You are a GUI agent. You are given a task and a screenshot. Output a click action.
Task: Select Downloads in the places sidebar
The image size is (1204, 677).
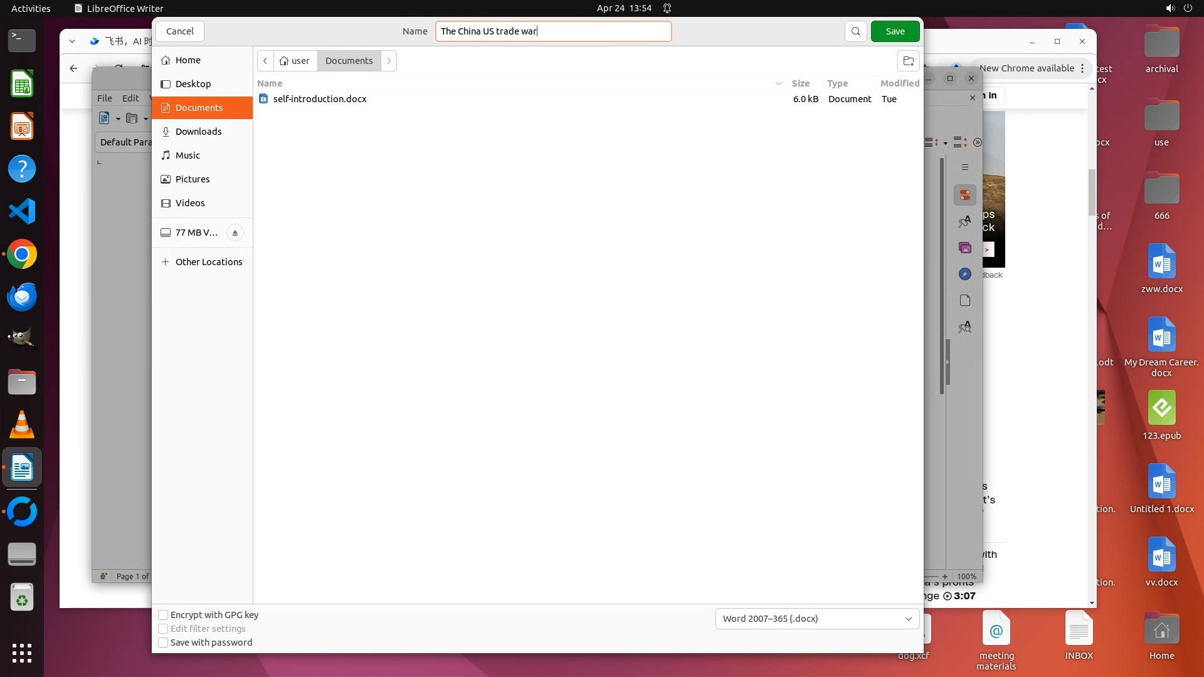coord(198,132)
